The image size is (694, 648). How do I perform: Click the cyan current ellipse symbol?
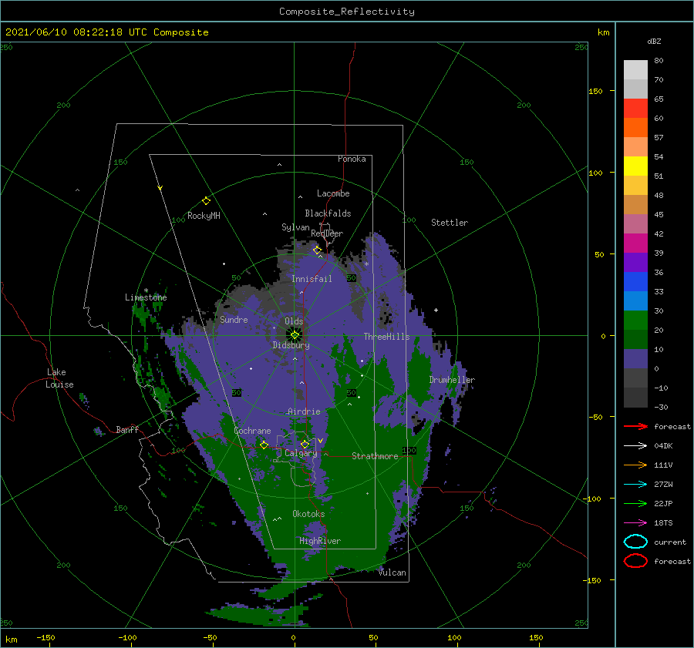coord(635,542)
